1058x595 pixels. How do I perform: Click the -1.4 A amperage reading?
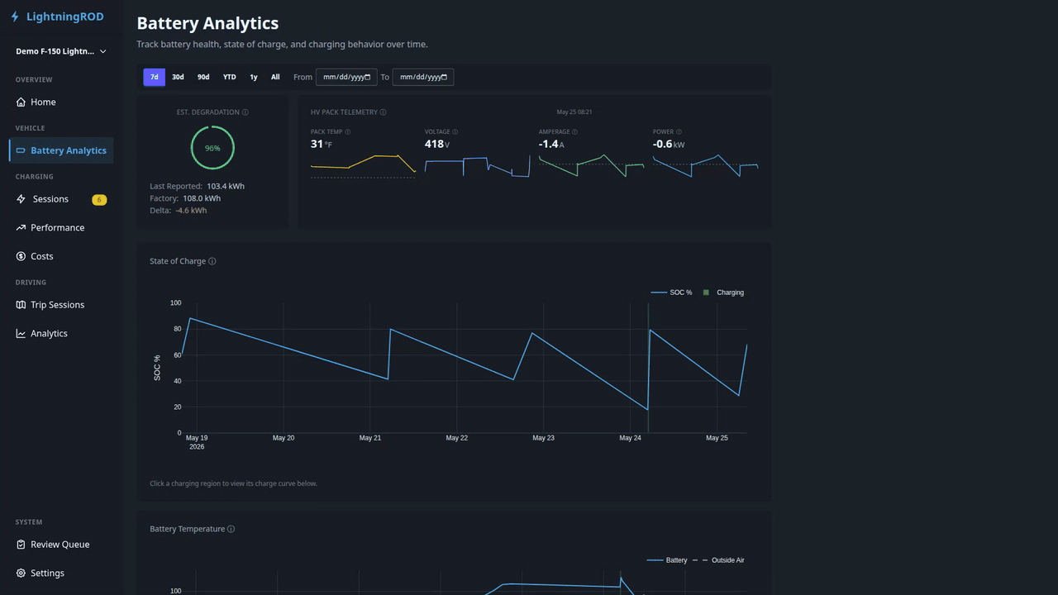(551, 144)
